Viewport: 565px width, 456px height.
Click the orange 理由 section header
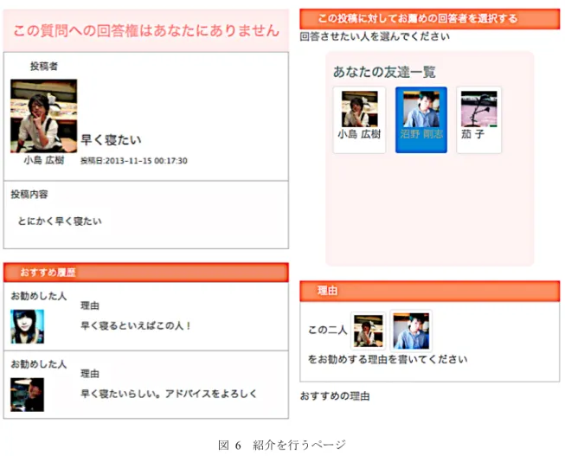tap(430, 291)
